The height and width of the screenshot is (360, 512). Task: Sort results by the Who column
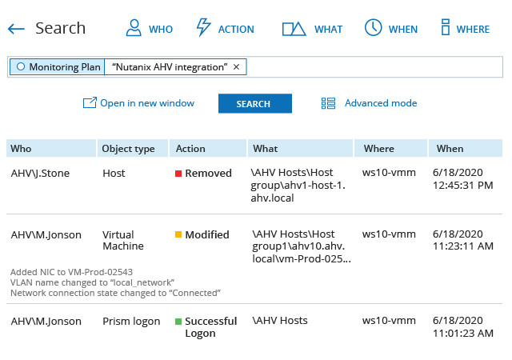(x=22, y=149)
